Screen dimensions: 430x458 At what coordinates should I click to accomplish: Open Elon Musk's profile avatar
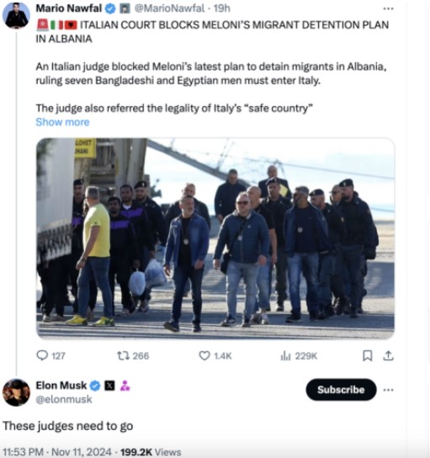coord(16,392)
